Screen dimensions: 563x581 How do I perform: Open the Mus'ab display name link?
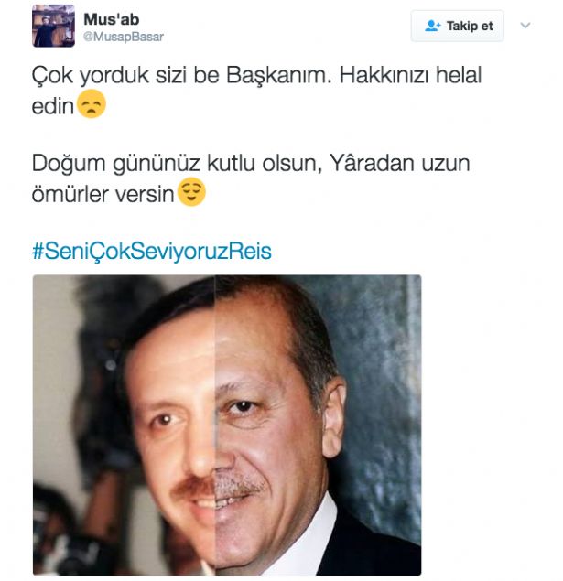(112, 19)
